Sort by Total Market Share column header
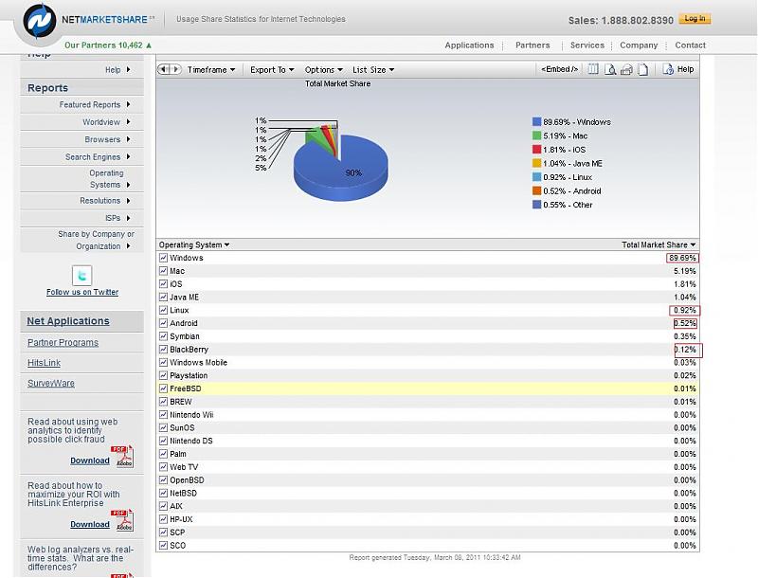The image size is (758, 578). point(659,245)
